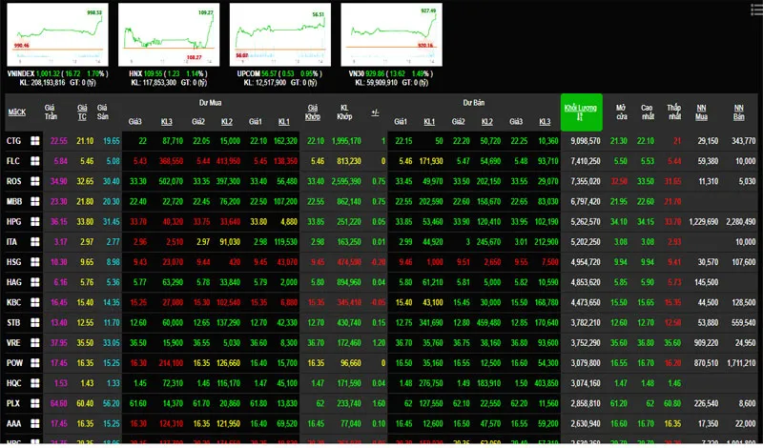This screenshot has height=448, width=763.
Task: Click the UPCOM index value 56.57
Action: (x=270, y=74)
